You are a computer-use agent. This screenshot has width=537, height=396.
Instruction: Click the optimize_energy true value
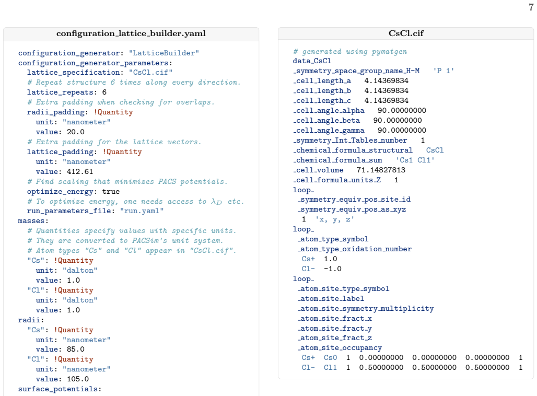(111, 192)
